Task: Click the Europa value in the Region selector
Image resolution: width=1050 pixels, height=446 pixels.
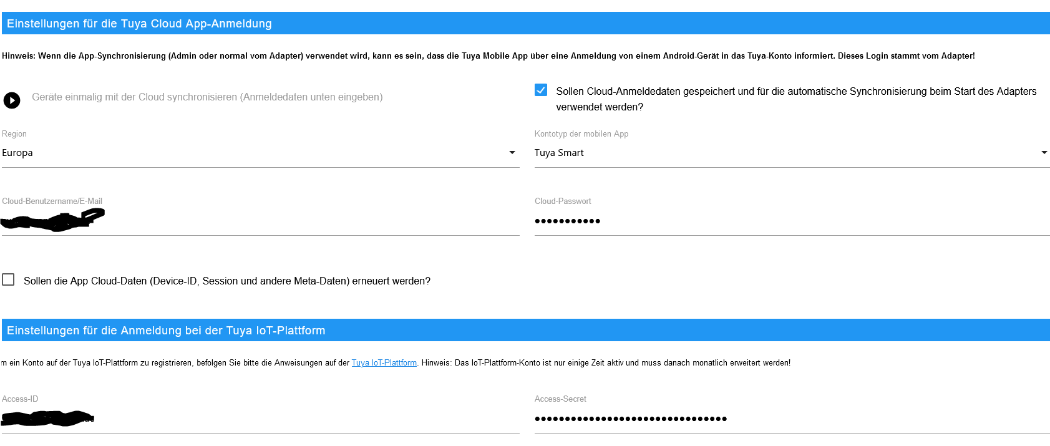Action: 17,153
